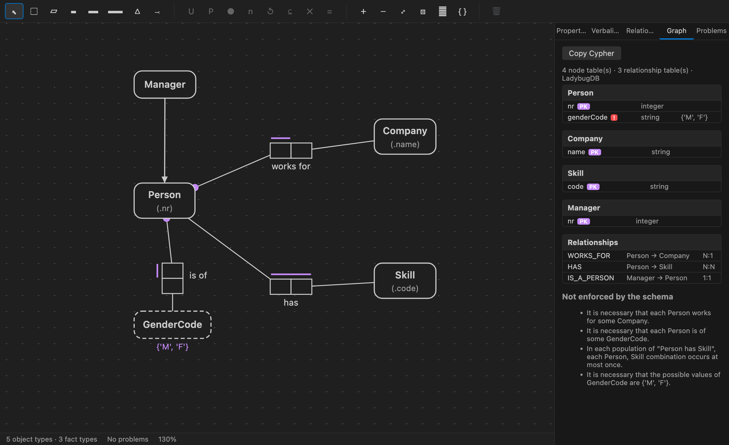Zoom out with the minus icon
Viewport: 729px width, 445px height.
(383, 11)
